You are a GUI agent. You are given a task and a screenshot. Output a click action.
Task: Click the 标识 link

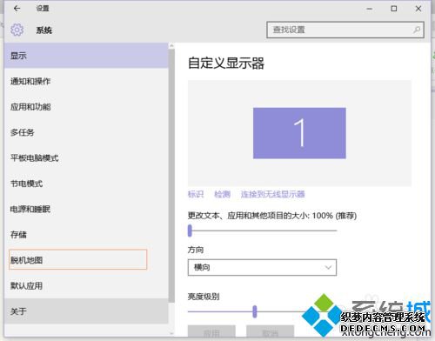click(196, 194)
